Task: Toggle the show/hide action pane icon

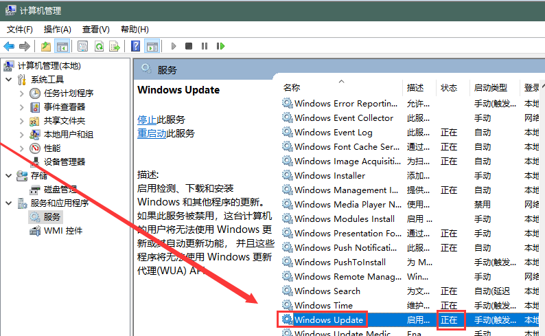Action: 152,46
